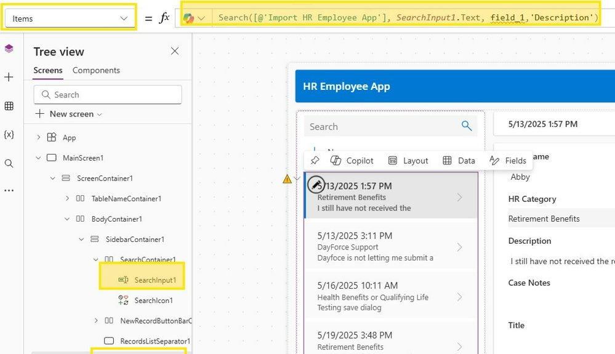Open the Search magnifier in left rail
The height and width of the screenshot is (354, 615).
[x=9, y=164]
